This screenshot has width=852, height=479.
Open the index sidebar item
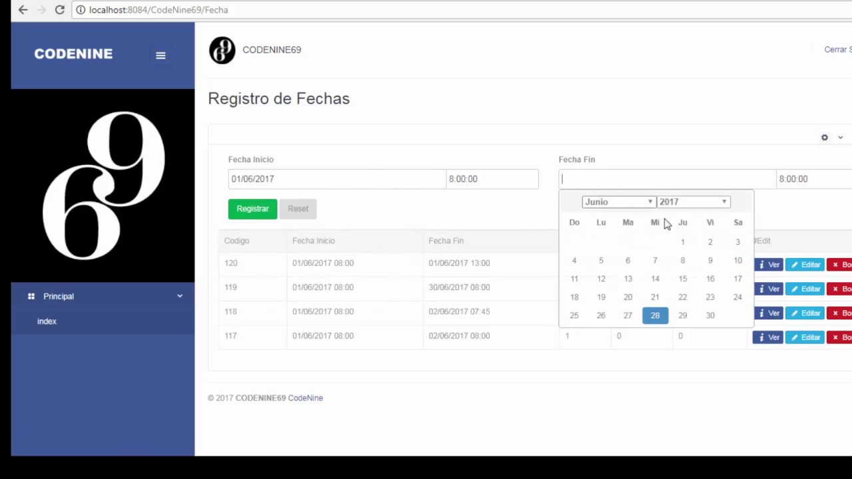coord(47,321)
